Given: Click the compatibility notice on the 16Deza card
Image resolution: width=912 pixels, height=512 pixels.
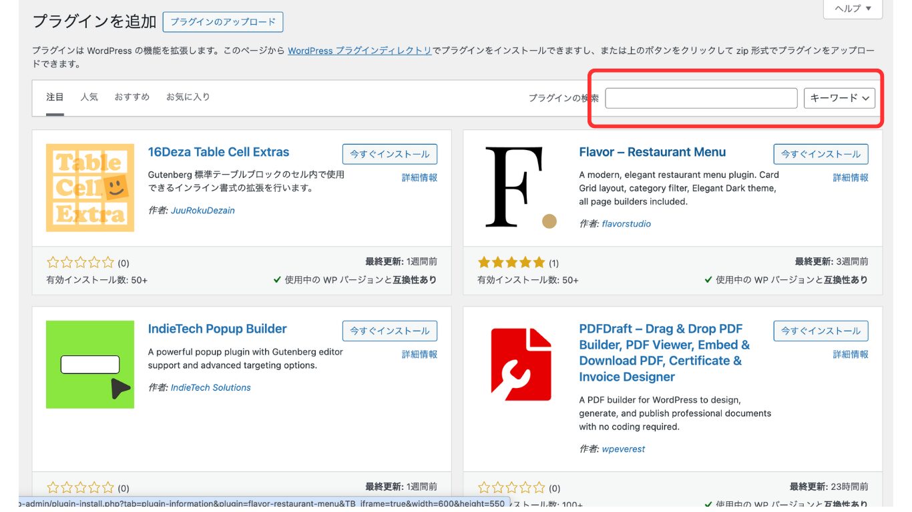Looking at the screenshot, I should (355, 280).
